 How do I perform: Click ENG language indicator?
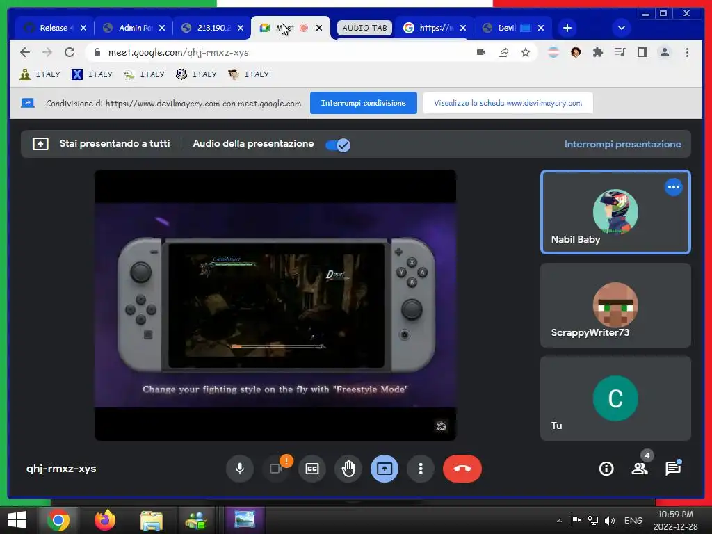tap(633, 520)
